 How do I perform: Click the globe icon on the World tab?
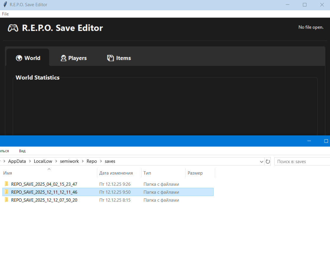[19, 58]
